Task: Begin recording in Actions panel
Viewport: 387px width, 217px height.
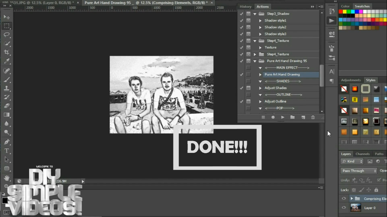Action: coord(273,117)
